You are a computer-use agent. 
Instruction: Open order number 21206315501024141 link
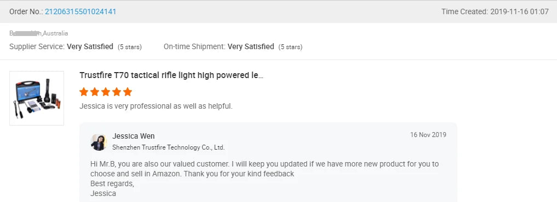click(x=81, y=11)
